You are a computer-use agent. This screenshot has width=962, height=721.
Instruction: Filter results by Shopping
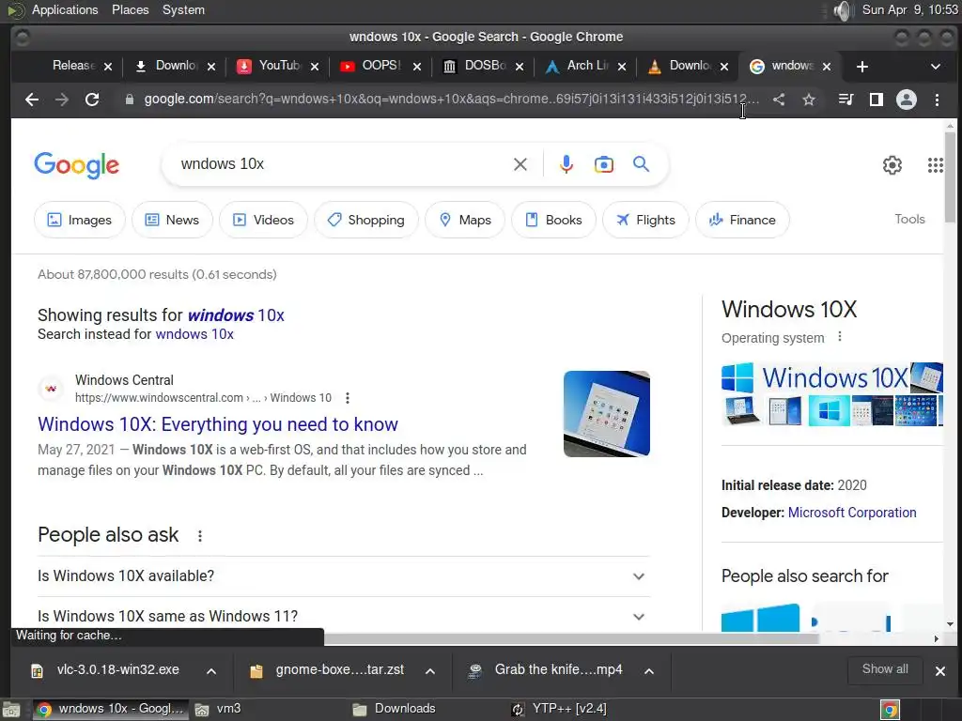coord(366,220)
